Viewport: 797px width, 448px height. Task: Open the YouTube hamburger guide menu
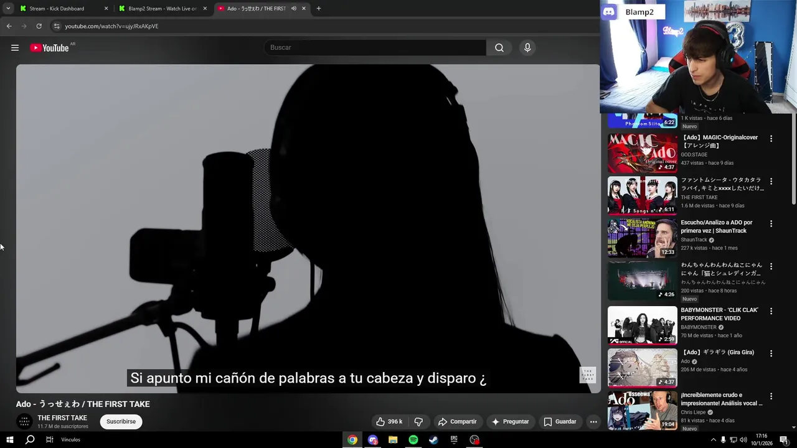[15, 48]
